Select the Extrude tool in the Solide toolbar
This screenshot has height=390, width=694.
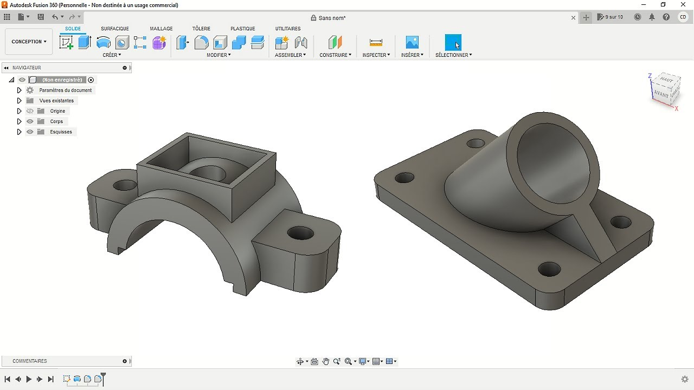(84, 42)
